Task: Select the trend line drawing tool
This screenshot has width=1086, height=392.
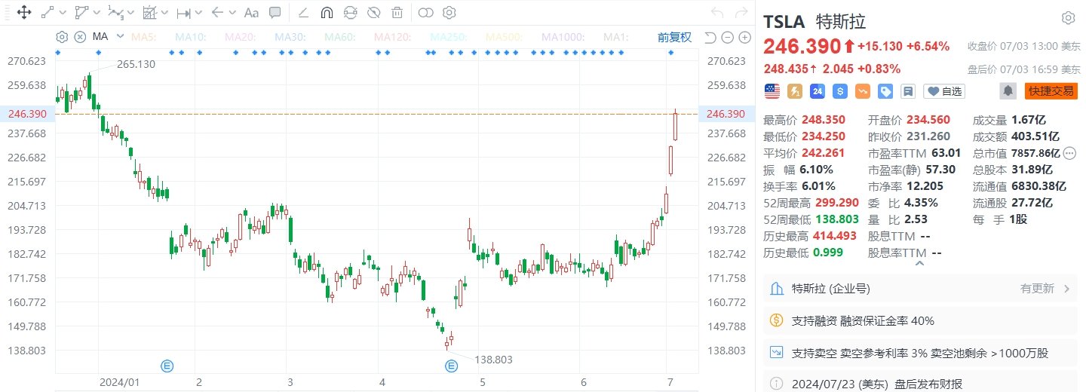Action: pyautogui.click(x=48, y=12)
